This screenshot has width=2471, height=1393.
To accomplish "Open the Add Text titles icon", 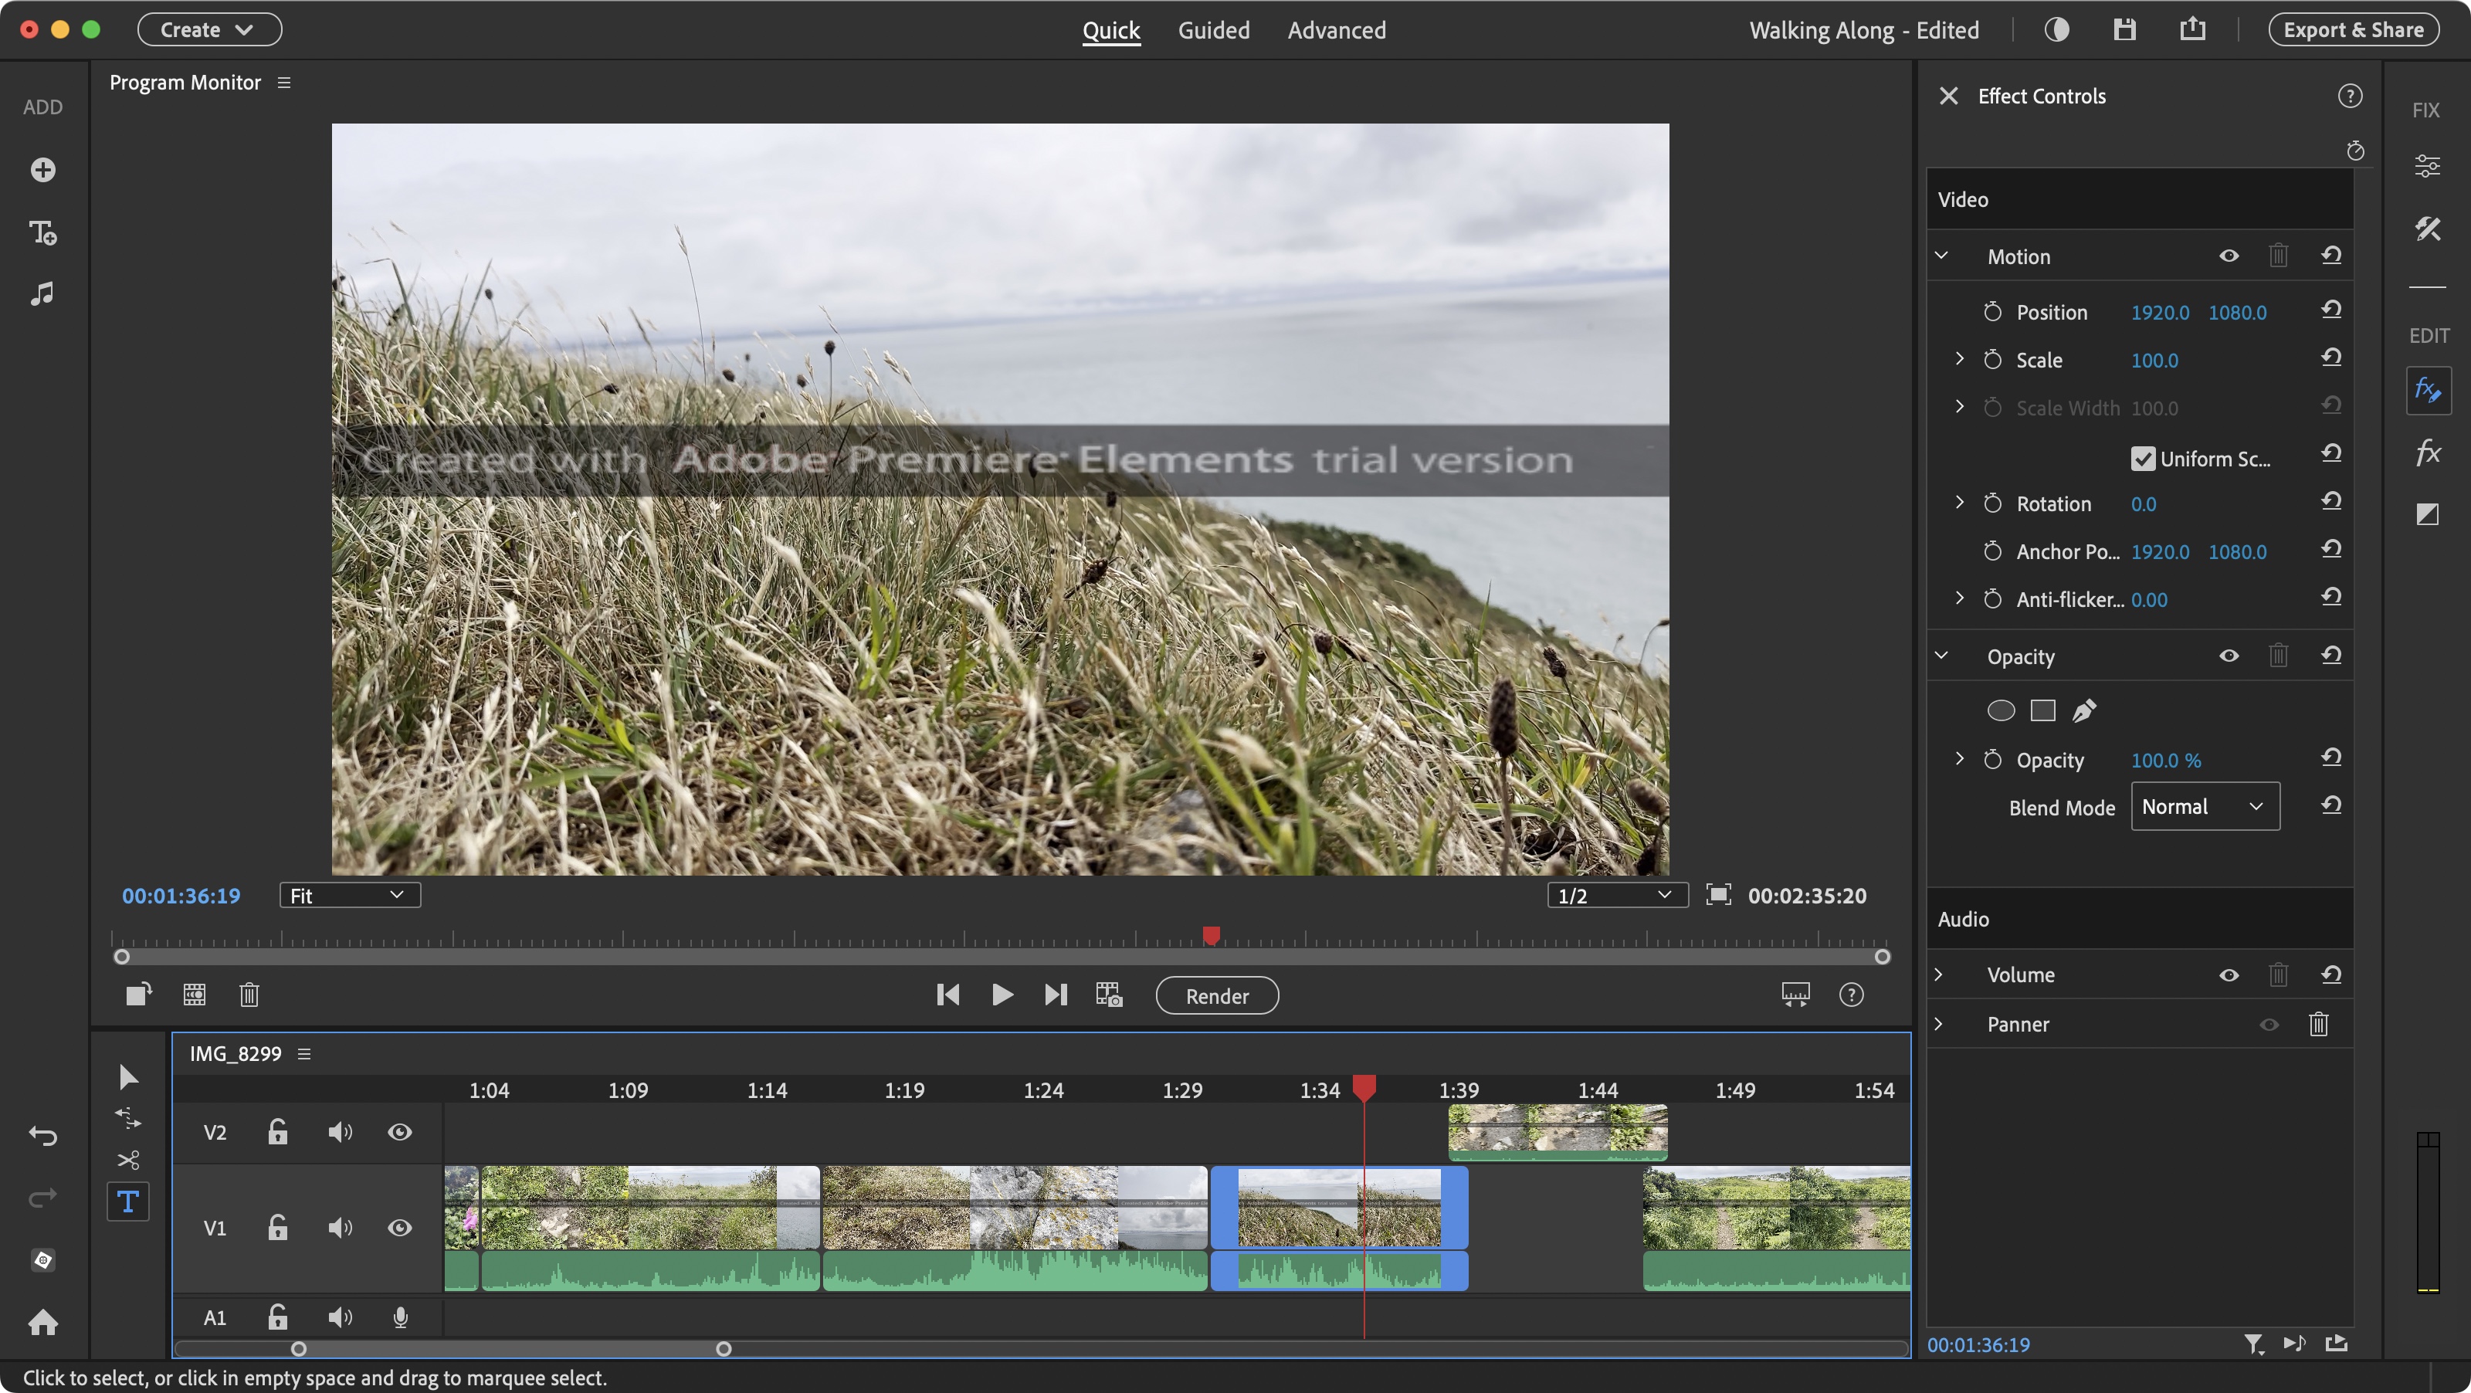I will tap(42, 232).
